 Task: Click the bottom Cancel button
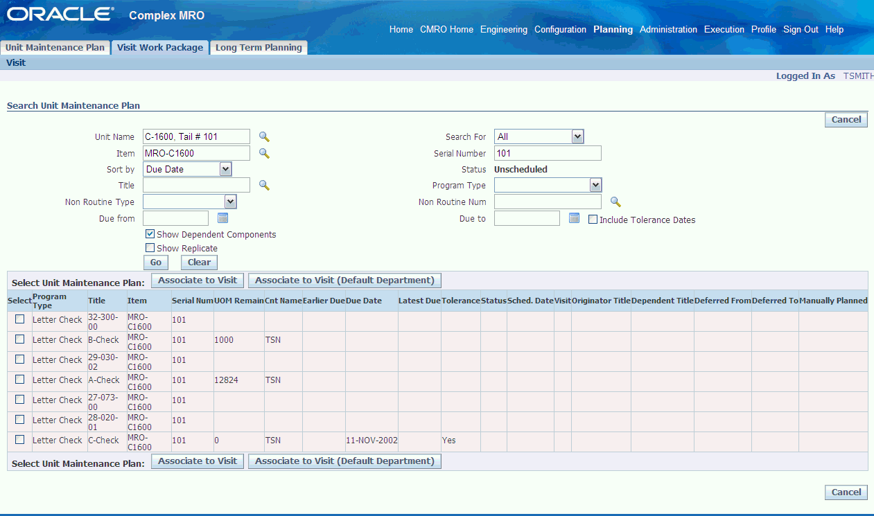[x=846, y=492]
